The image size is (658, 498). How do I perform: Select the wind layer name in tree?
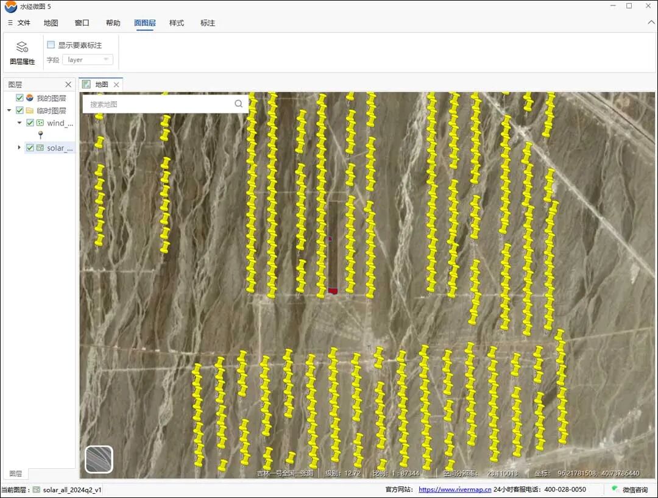click(60, 123)
